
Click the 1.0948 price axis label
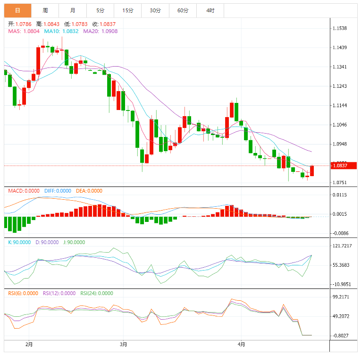click(340, 144)
